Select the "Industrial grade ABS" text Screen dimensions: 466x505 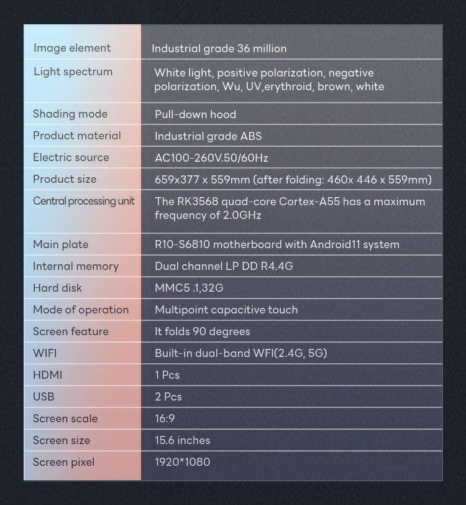(208, 136)
